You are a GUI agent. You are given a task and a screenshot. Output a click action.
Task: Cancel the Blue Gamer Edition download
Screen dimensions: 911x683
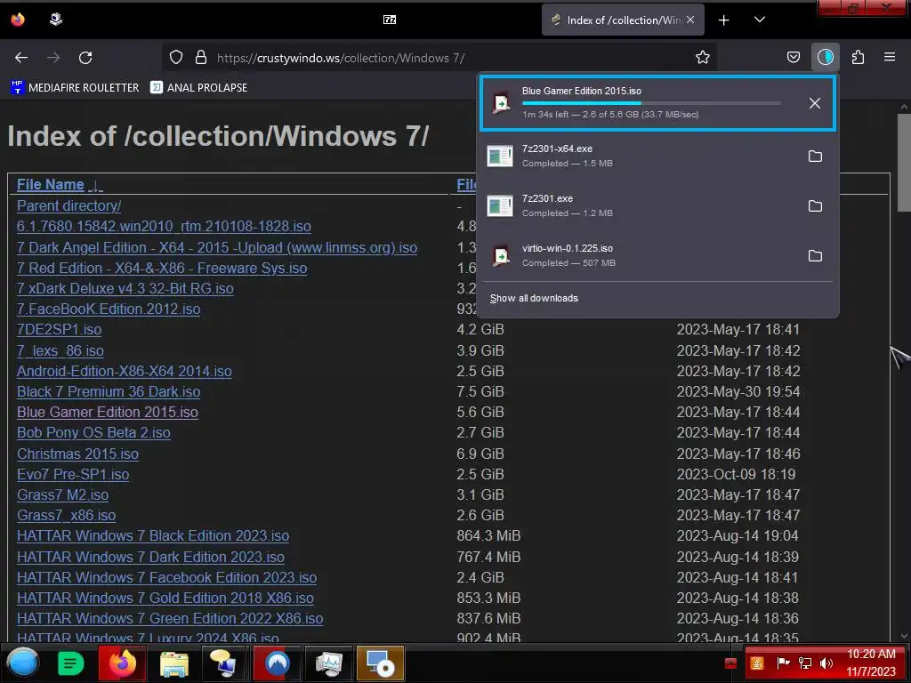(x=815, y=103)
